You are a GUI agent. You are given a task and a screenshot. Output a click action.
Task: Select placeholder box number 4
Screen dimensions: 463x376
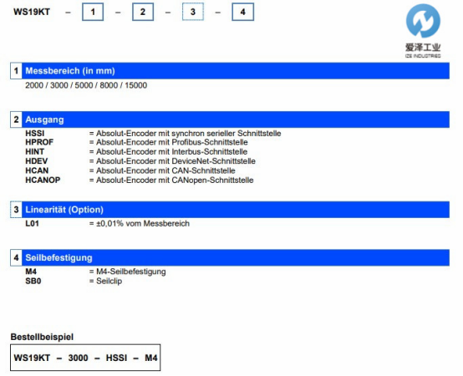(242, 12)
